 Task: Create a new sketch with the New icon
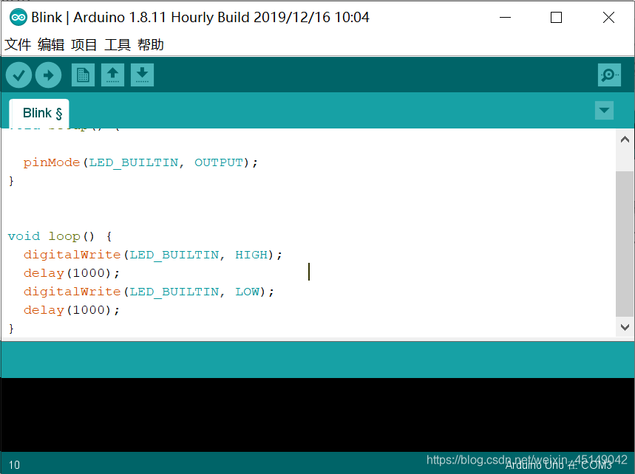click(83, 75)
